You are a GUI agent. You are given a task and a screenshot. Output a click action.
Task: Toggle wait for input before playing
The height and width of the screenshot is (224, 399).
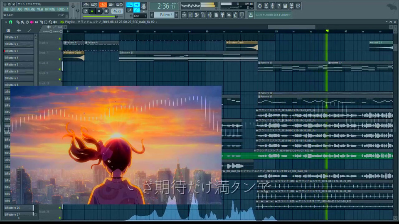coord(94,5)
